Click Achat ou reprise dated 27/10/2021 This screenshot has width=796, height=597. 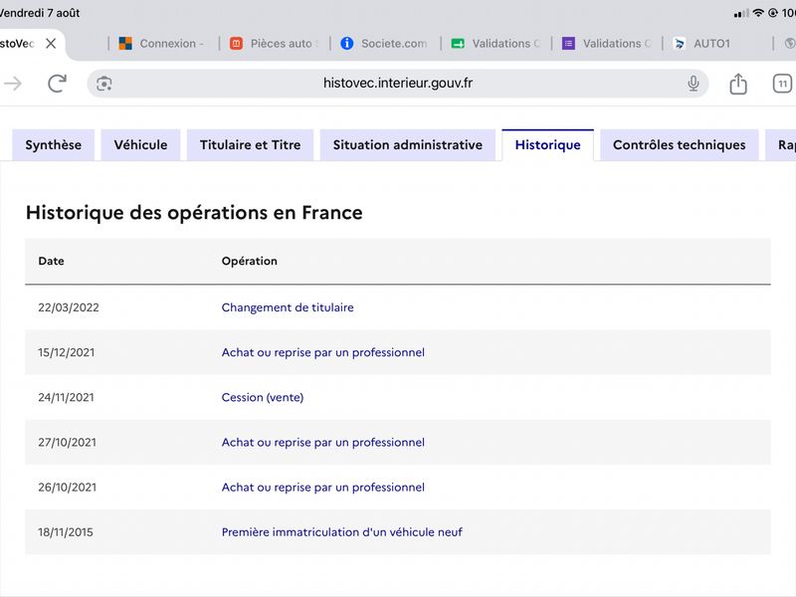coord(322,442)
